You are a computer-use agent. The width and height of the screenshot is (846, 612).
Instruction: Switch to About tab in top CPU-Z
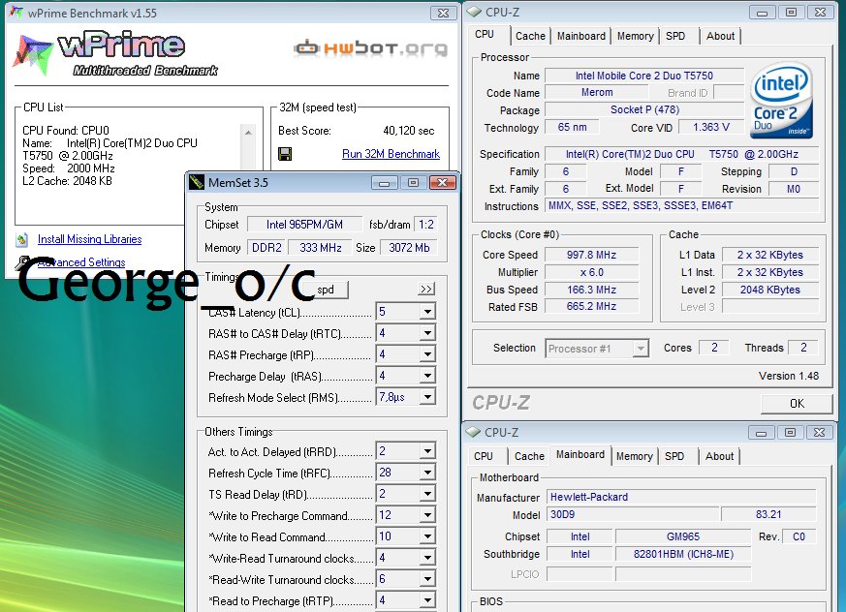(x=720, y=36)
